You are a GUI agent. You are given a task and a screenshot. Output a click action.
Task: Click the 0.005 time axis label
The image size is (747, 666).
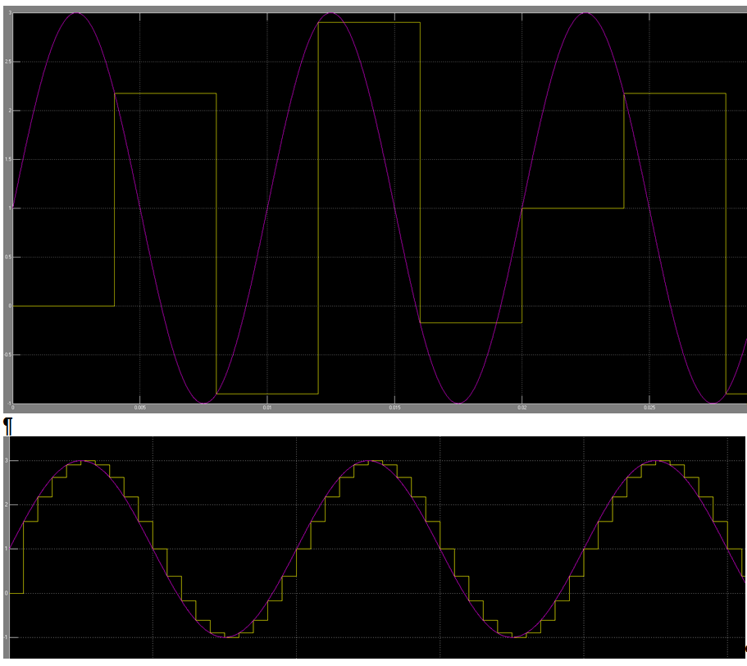[139, 408]
